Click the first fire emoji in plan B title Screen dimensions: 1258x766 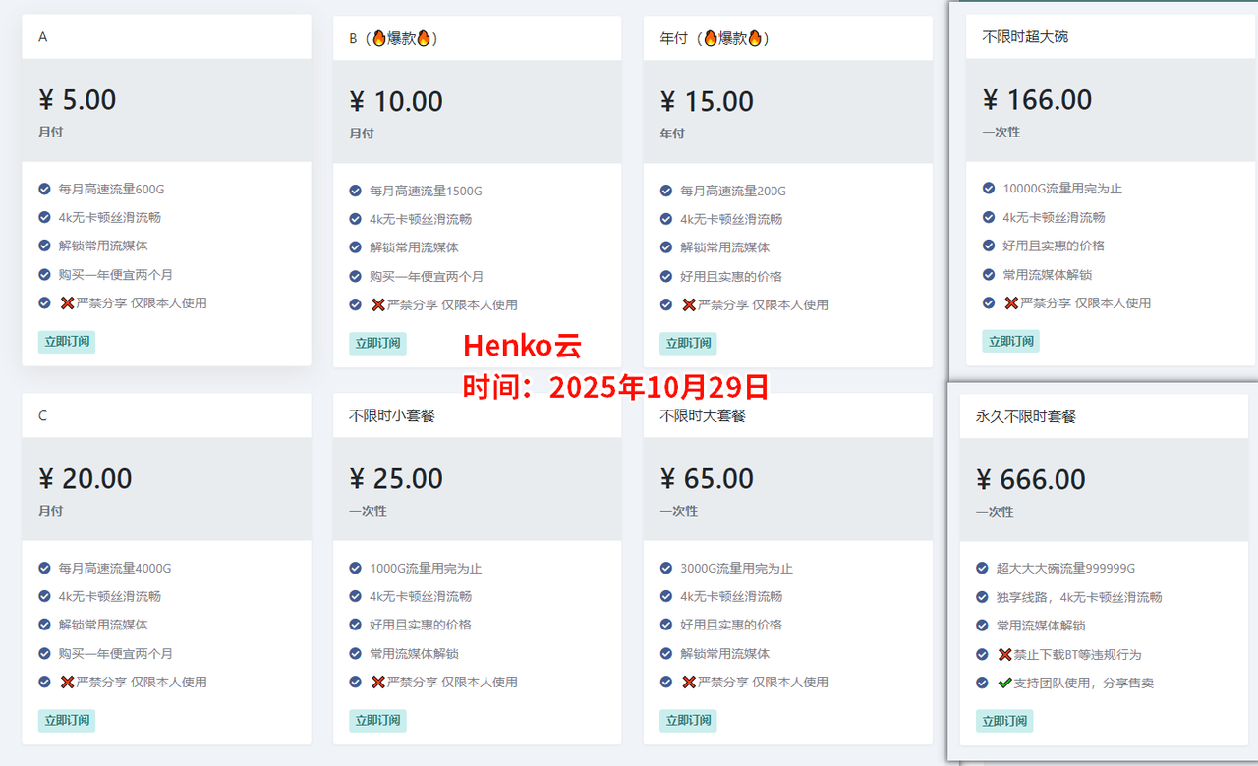click(x=378, y=38)
